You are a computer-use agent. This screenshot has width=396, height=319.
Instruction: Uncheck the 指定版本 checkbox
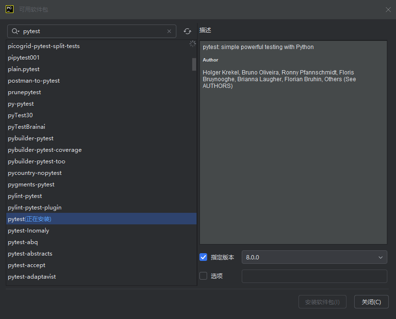click(203, 257)
